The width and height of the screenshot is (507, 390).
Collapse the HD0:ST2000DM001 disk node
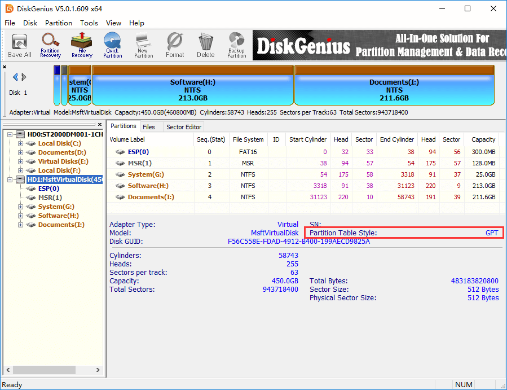point(10,134)
